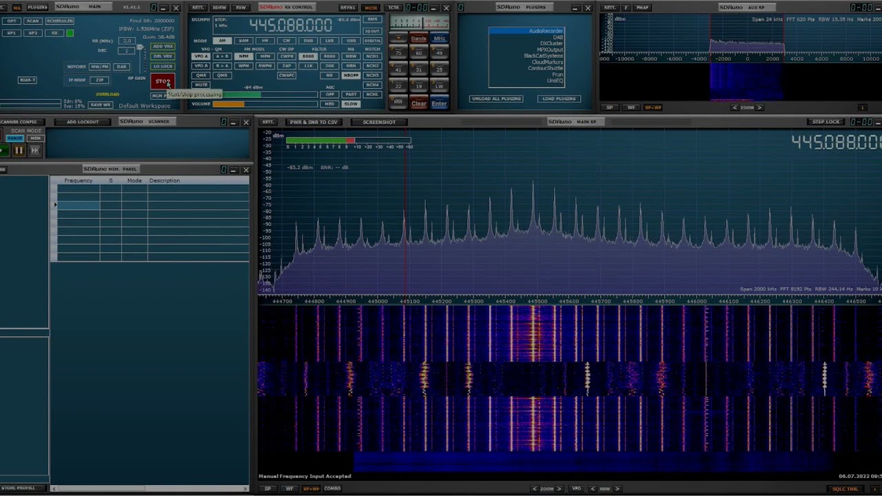Image resolution: width=882 pixels, height=496 pixels.
Task: Adjust the green squelch level bar
Action: tap(265, 94)
